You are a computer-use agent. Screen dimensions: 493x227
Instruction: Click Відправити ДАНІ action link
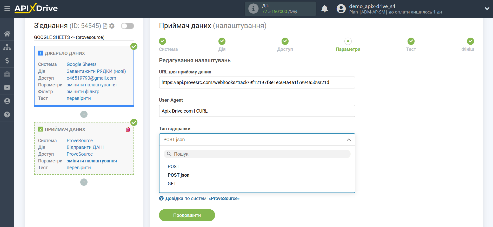point(85,147)
